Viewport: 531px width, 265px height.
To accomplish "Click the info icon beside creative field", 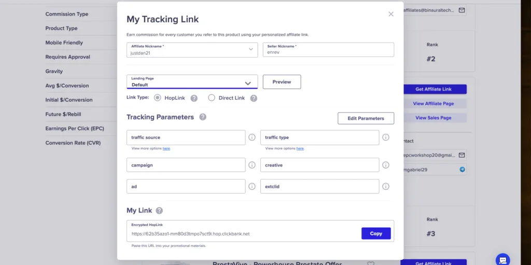I will pos(386,165).
